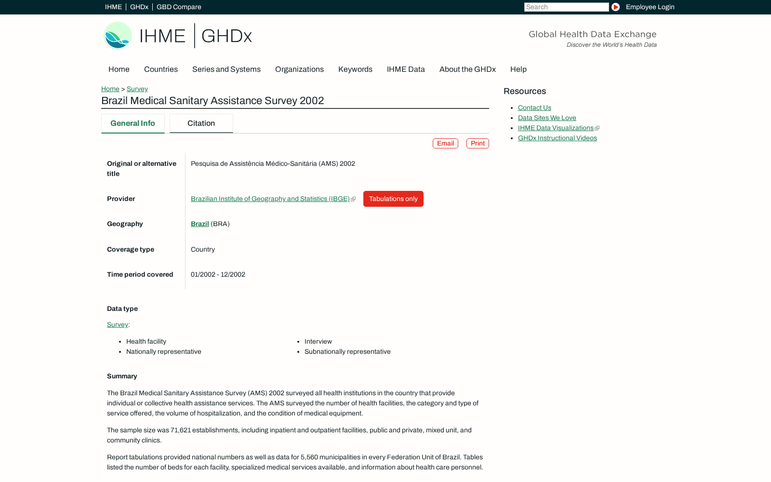Click the external link icon after IHME Data Visualizations
771x482 pixels.
coord(597,128)
